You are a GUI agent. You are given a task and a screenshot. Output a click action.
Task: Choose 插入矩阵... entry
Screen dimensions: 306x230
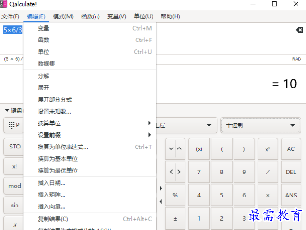tap(90, 195)
